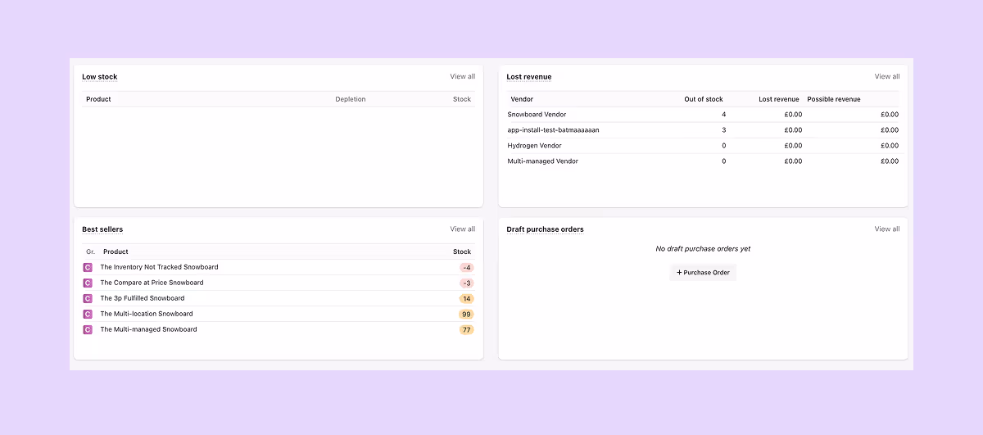Click the Stock column header in Best sellers
The width and height of the screenshot is (983, 435).
pyautogui.click(x=462, y=251)
